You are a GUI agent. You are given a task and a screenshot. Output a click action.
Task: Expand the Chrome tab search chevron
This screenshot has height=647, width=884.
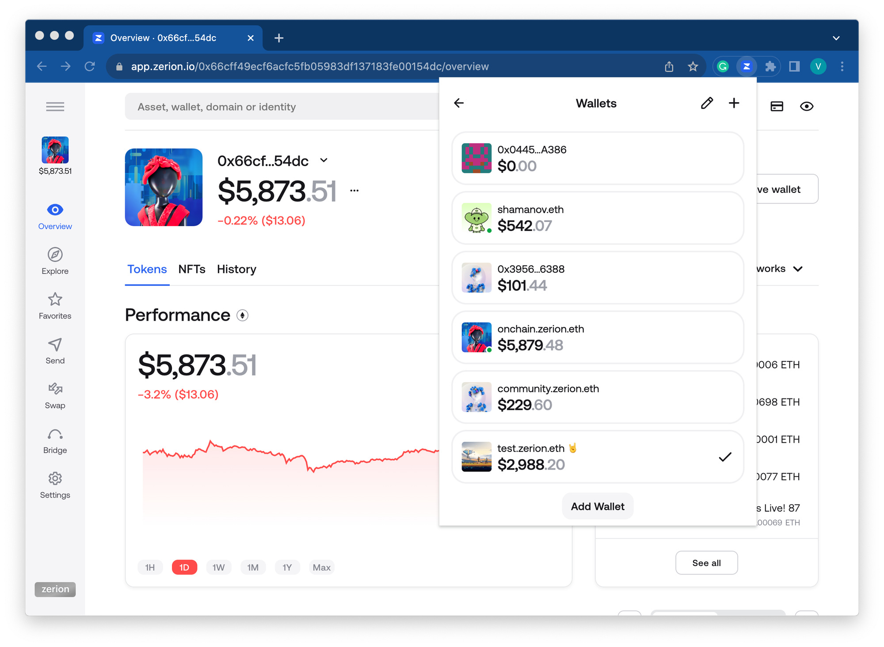coord(836,38)
